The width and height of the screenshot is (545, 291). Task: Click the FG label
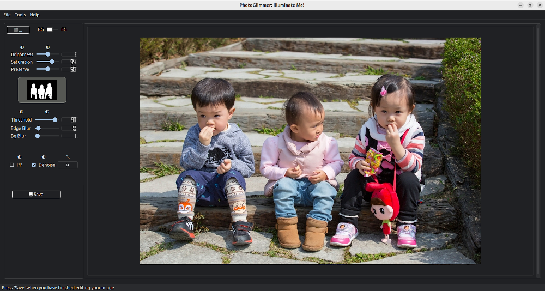[x=64, y=29]
